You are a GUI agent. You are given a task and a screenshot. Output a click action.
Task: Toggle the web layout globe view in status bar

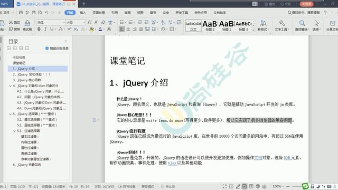click(x=258, y=186)
